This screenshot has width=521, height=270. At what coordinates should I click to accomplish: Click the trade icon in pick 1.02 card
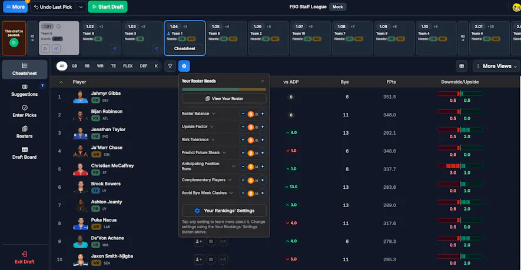click(x=115, y=49)
